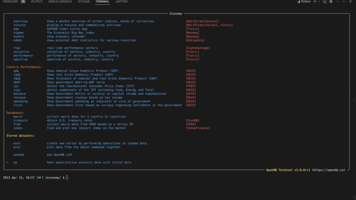Open the launch profile dropdown next to the plus
The image size is (356, 200).
click(x=319, y=1)
